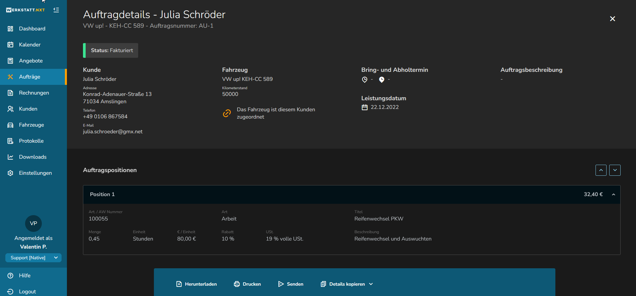This screenshot has height=296, width=636.
Task: Open the Details kopieren dropdown arrow
Action: point(371,284)
